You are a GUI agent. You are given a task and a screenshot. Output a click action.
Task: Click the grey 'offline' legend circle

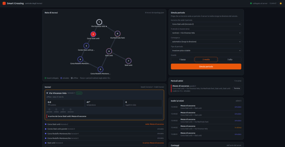click(71, 78)
